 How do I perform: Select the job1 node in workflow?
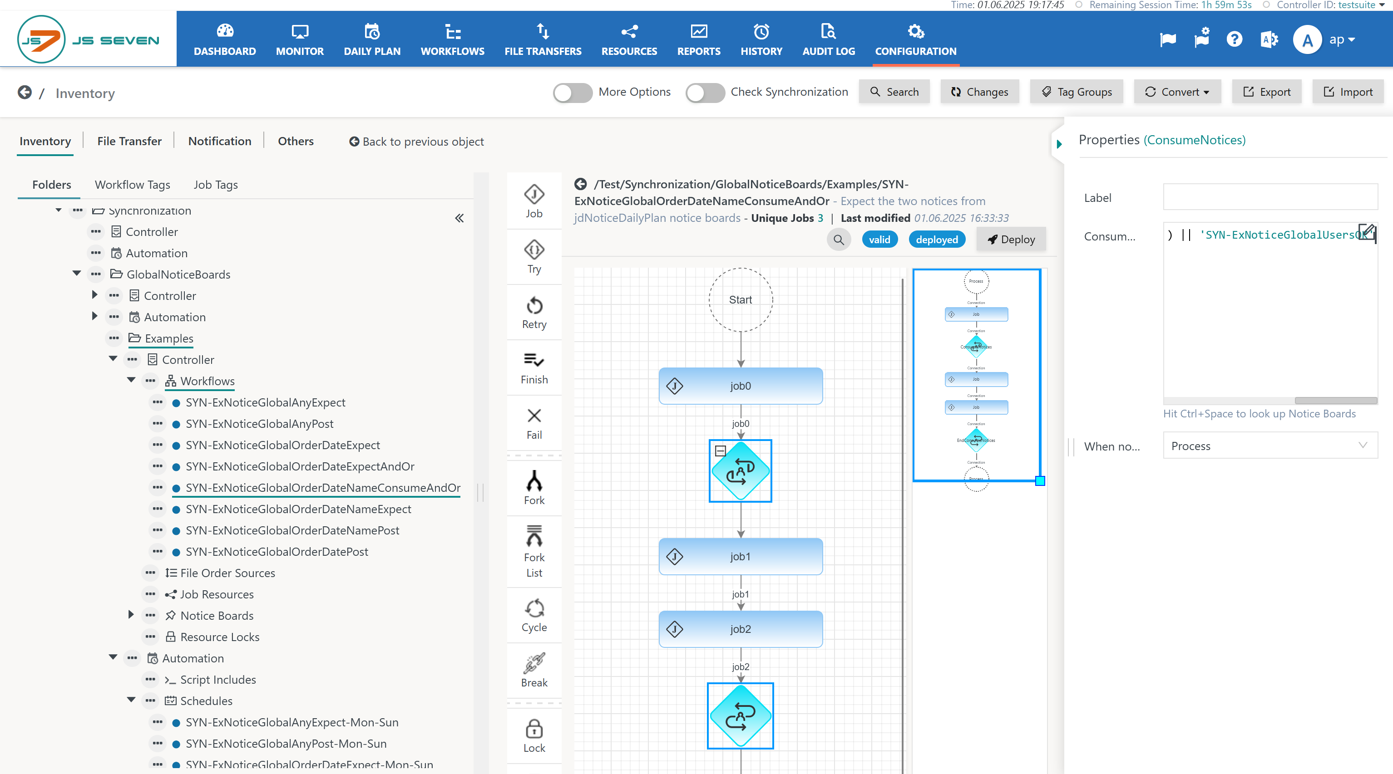[x=740, y=556]
